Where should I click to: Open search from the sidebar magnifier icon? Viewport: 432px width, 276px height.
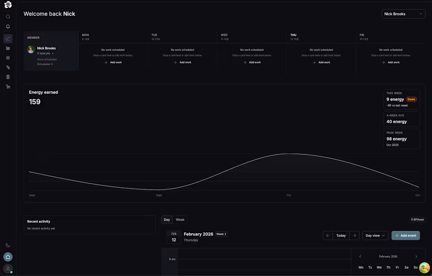point(8,16)
